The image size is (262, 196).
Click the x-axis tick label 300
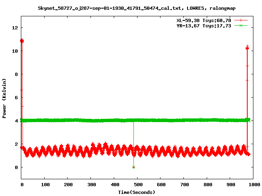[92, 185]
